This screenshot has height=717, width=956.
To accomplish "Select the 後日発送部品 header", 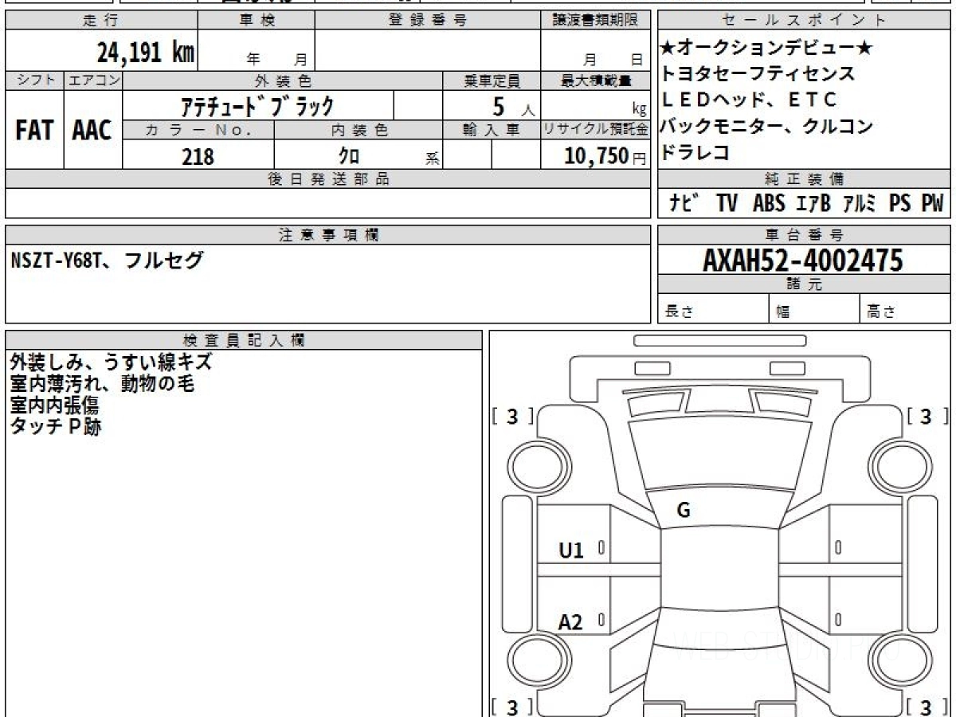I will [328, 179].
